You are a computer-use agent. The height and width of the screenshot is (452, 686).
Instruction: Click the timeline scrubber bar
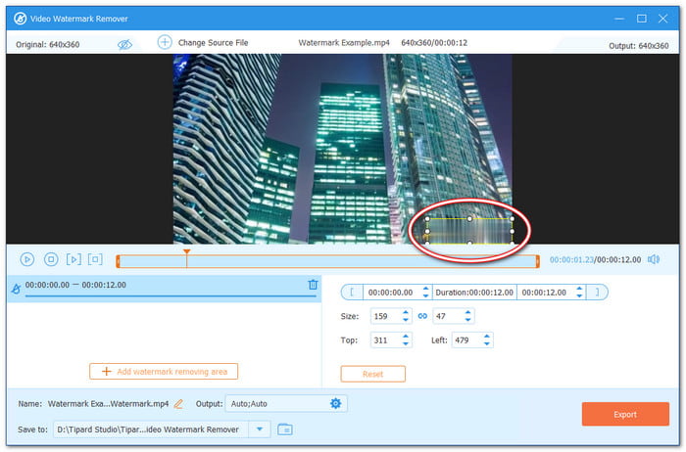tap(328, 261)
